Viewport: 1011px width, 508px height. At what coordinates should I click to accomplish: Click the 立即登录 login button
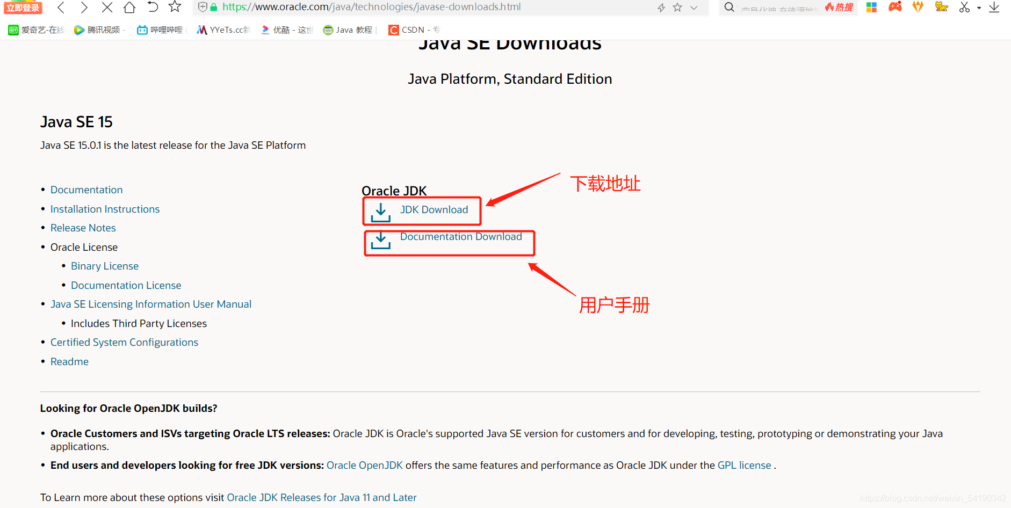click(x=23, y=8)
